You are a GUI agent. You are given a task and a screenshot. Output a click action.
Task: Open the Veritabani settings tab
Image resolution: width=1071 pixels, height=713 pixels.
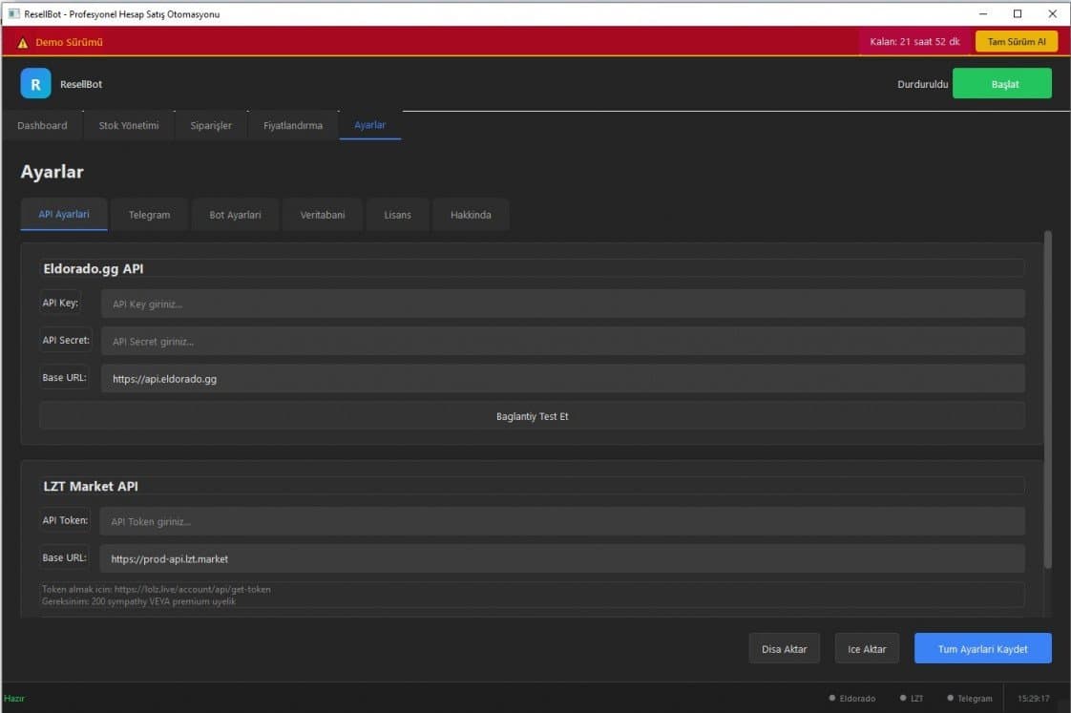coord(323,215)
